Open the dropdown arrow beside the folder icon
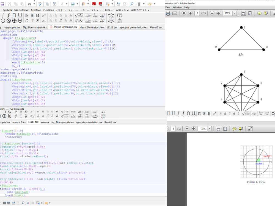275x206 pixels. click(x=155, y=4)
